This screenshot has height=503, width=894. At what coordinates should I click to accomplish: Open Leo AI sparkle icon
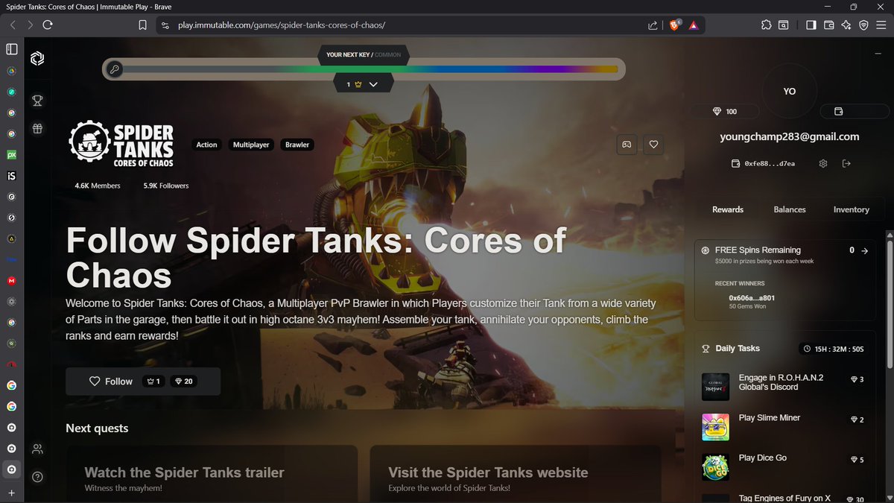[x=846, y=25]
